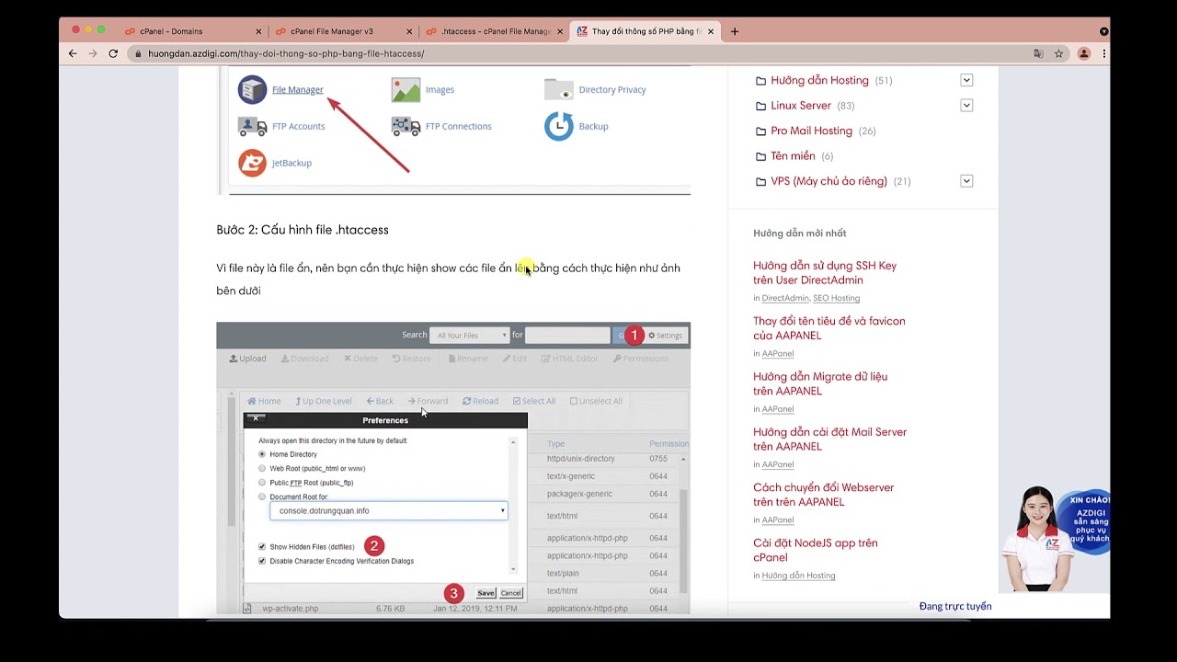Open the AZDIGI support chat avatar

(x=1039, y=538)
